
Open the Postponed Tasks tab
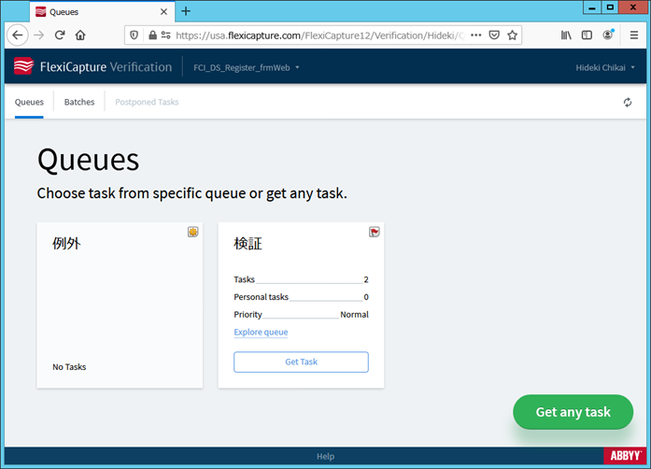[x=147, y=102]
